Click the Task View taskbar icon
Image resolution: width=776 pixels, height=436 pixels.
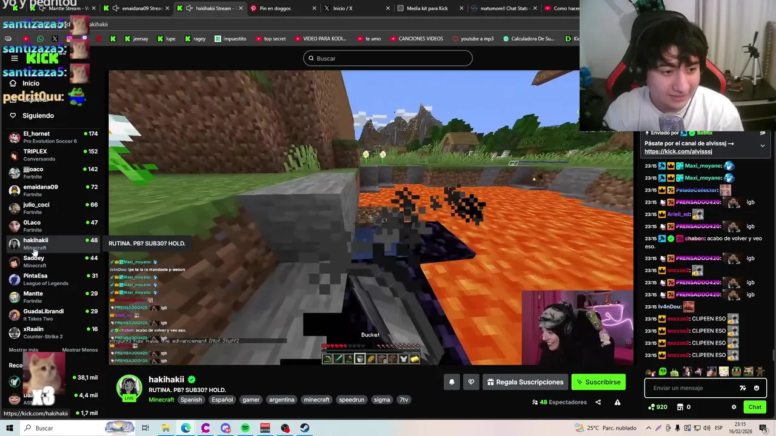tap(145, 428)
